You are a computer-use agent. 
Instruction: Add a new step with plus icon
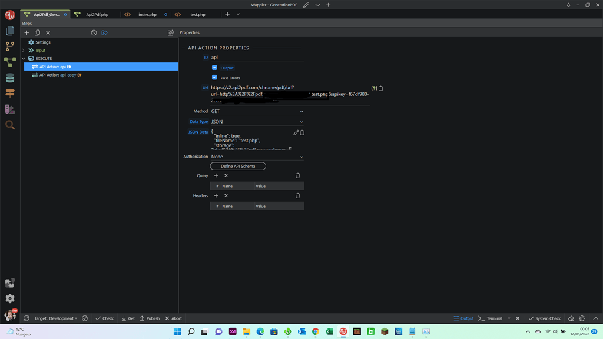click(26, 33)
